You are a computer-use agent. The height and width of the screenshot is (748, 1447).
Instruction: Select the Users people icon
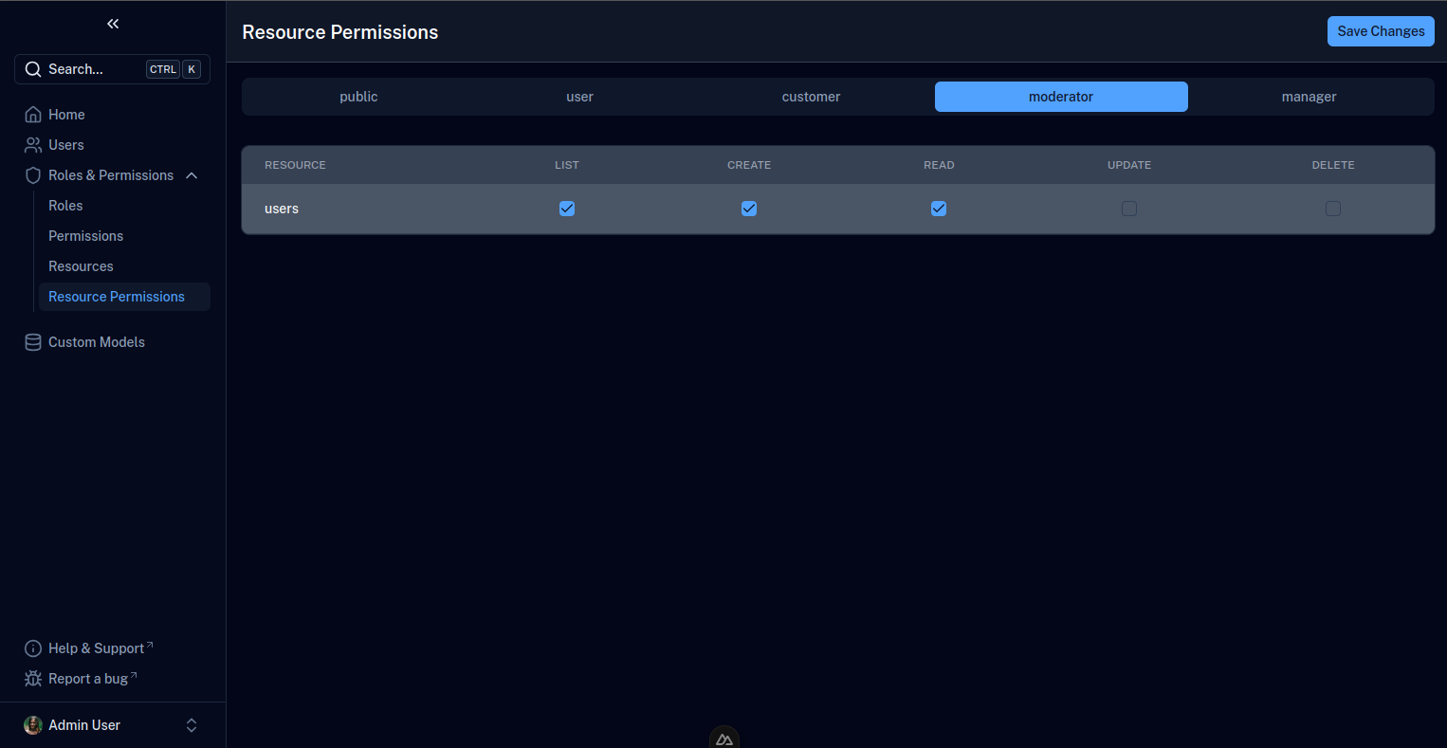pos(33,144)
